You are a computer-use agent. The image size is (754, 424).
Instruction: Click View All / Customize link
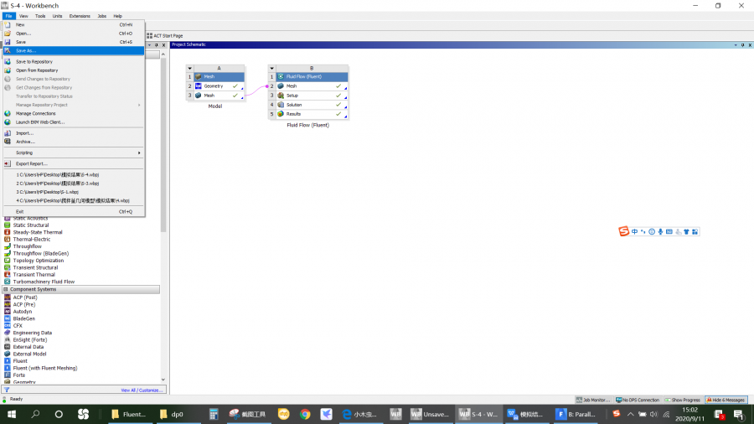pos(142,390)
